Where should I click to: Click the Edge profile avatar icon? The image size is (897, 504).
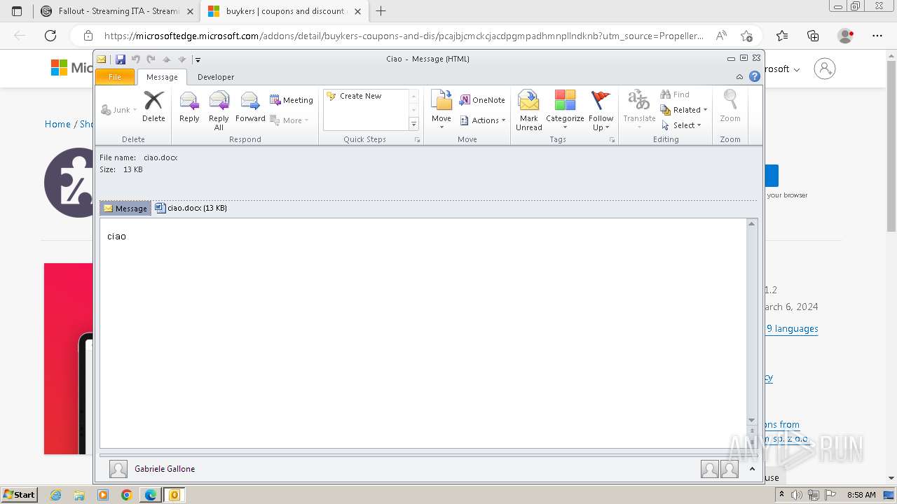click(x=845, y=36)
